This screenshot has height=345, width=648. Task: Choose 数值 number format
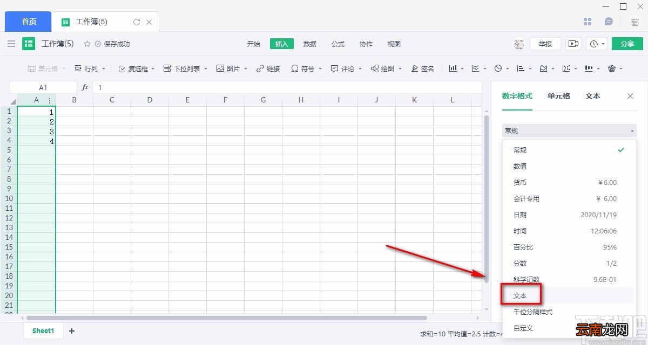569,166
